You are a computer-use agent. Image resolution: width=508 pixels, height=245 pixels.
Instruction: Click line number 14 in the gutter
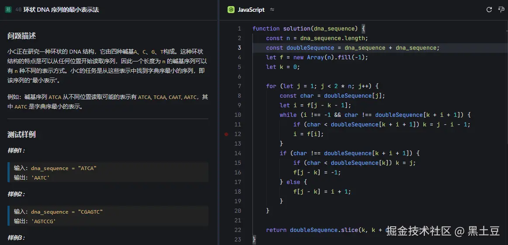point(238,153)
